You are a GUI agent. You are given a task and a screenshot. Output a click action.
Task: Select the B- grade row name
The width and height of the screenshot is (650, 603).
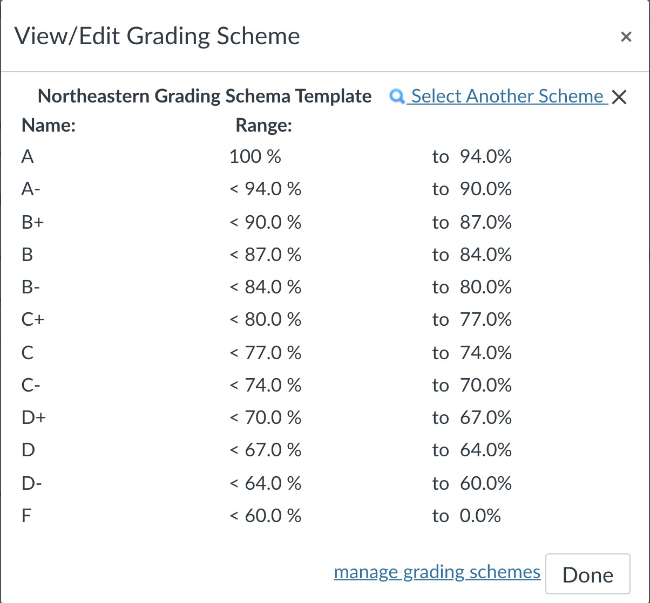30,287
